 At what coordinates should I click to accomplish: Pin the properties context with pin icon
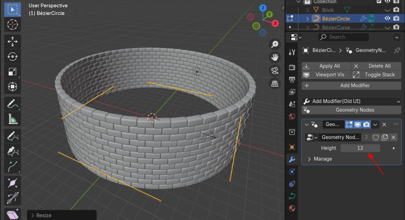397,50
